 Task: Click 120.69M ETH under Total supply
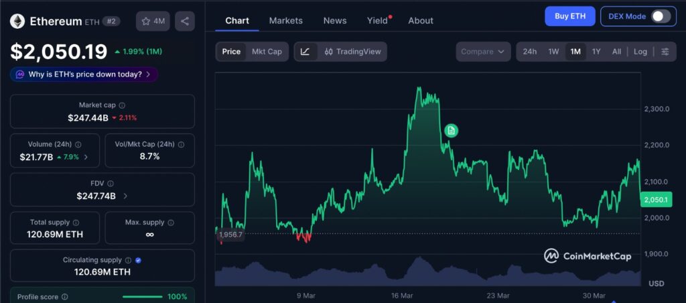(55, 235)
